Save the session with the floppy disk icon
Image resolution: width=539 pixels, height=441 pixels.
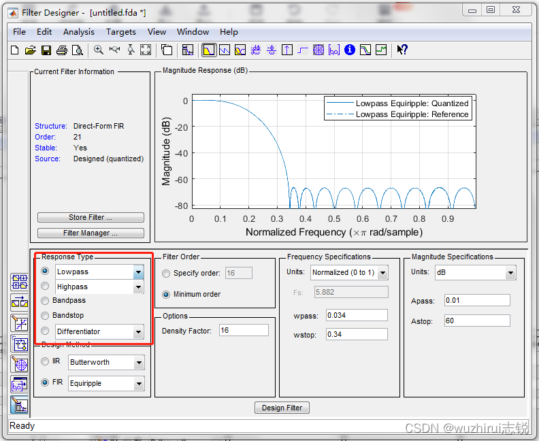coord(46,50)
